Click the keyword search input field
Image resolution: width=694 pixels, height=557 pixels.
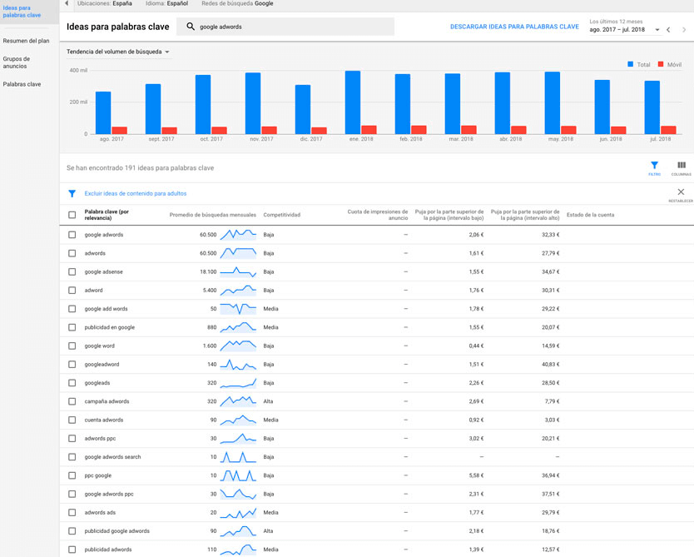coord(285,27)
